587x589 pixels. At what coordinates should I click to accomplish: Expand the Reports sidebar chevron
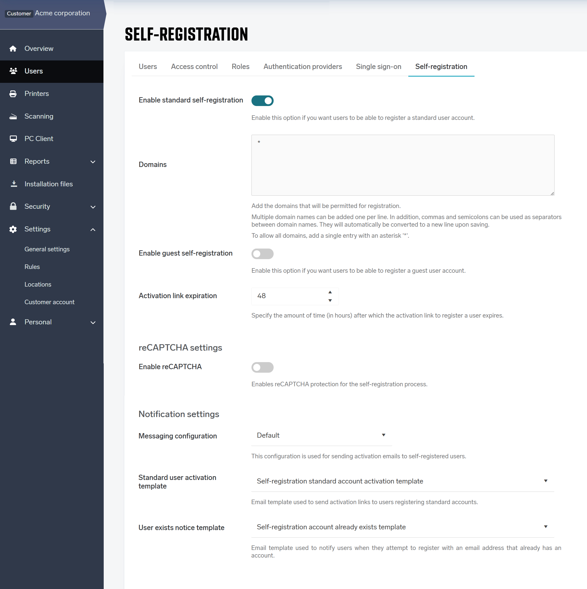93,162
